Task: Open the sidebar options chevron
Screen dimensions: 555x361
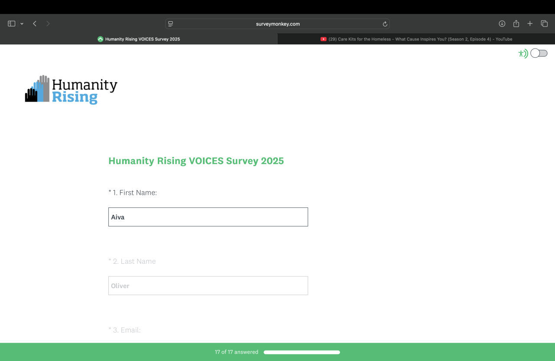Action: [22, 24]
